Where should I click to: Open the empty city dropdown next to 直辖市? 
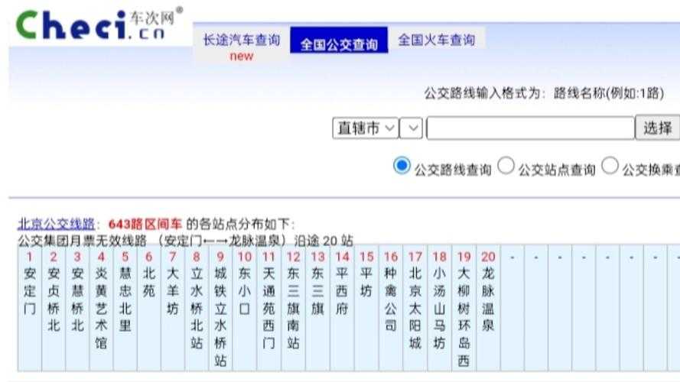click(x=411, y=128)
